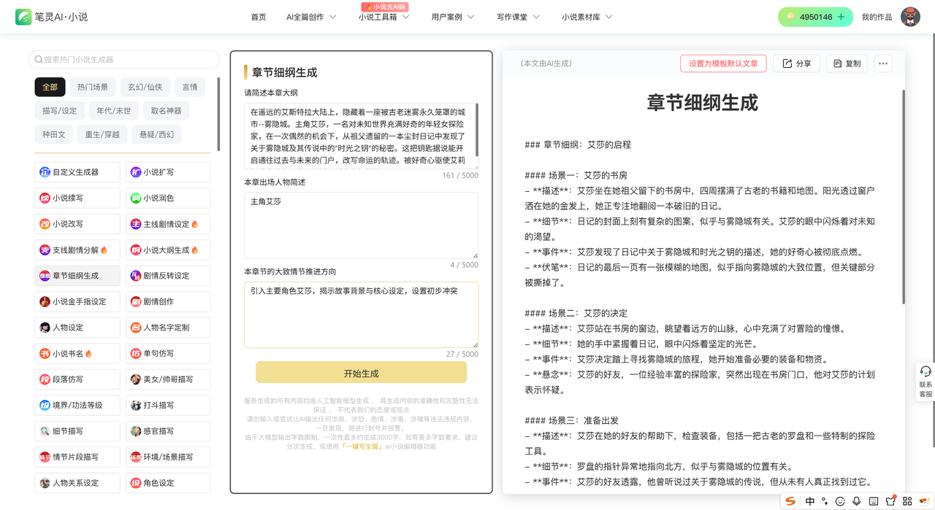Image resolution: width=935 pixels, height=510 pixels.
Task: Click the user avatar icon
Action: pos(910,17)
